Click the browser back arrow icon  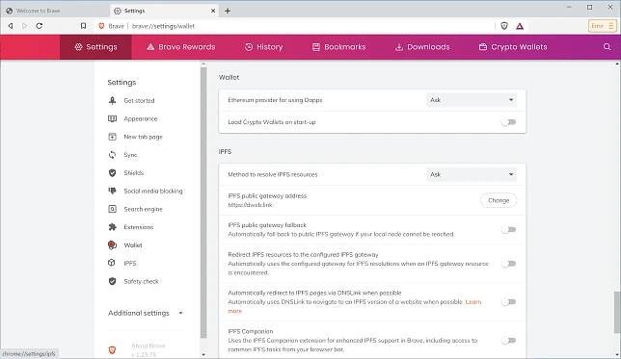tap(11, 26)
